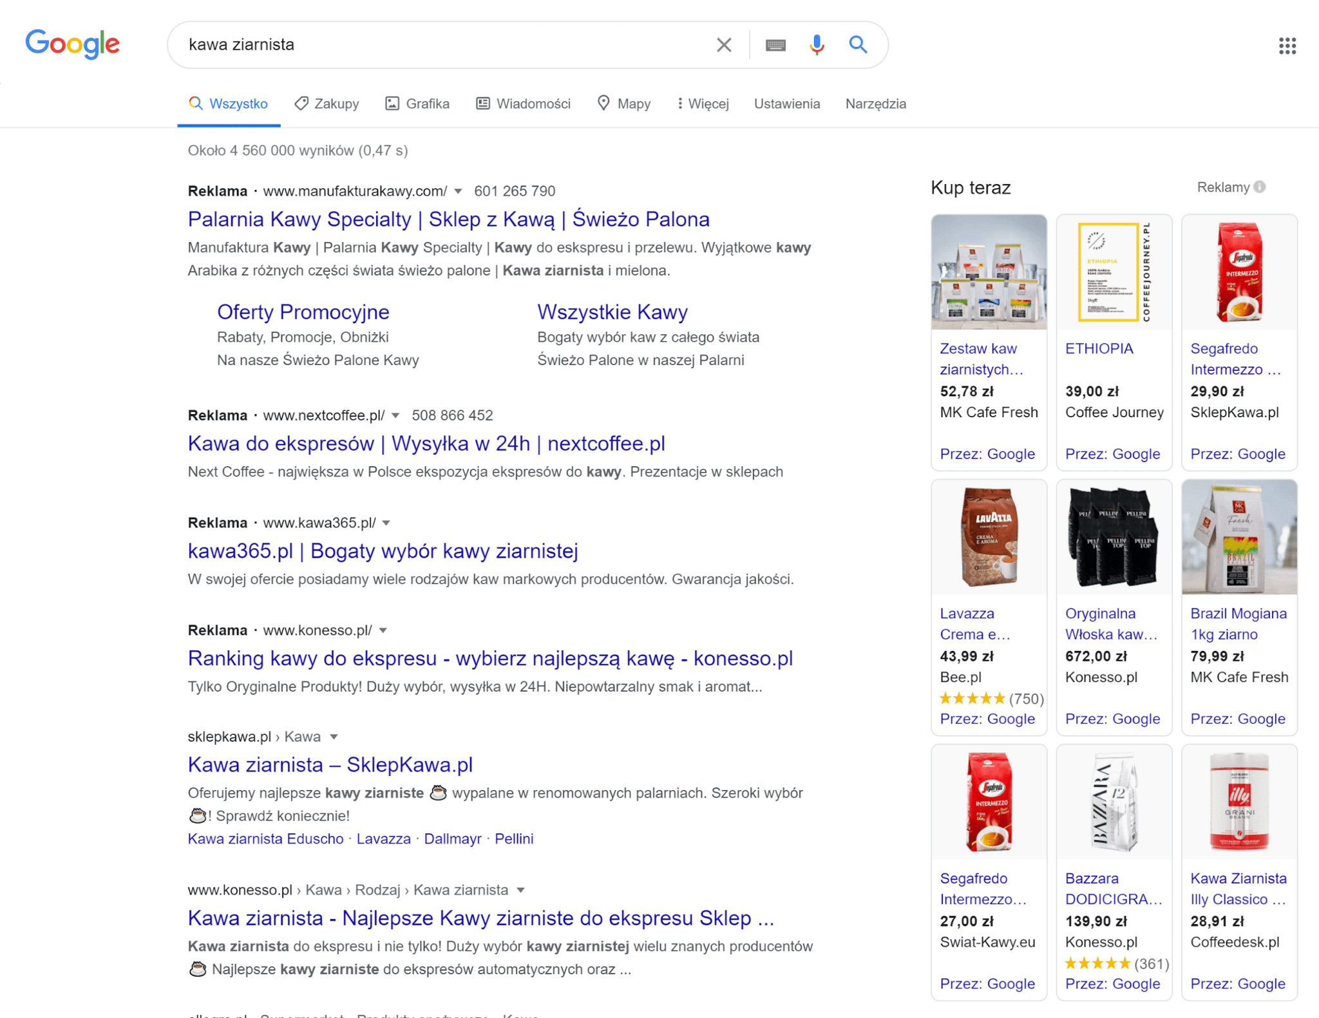The width and height of the screenshot is (1319, 1018).
Task: Open the on-screen keyboard icon
Action: click(x=775, y=44)
